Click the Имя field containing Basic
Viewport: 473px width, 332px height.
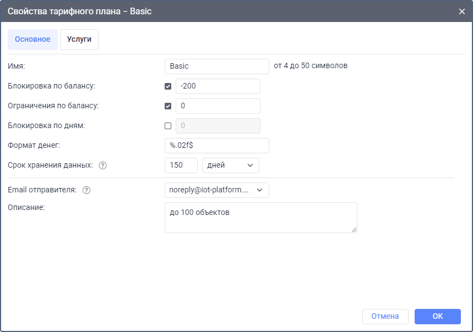tap(216, 67)
